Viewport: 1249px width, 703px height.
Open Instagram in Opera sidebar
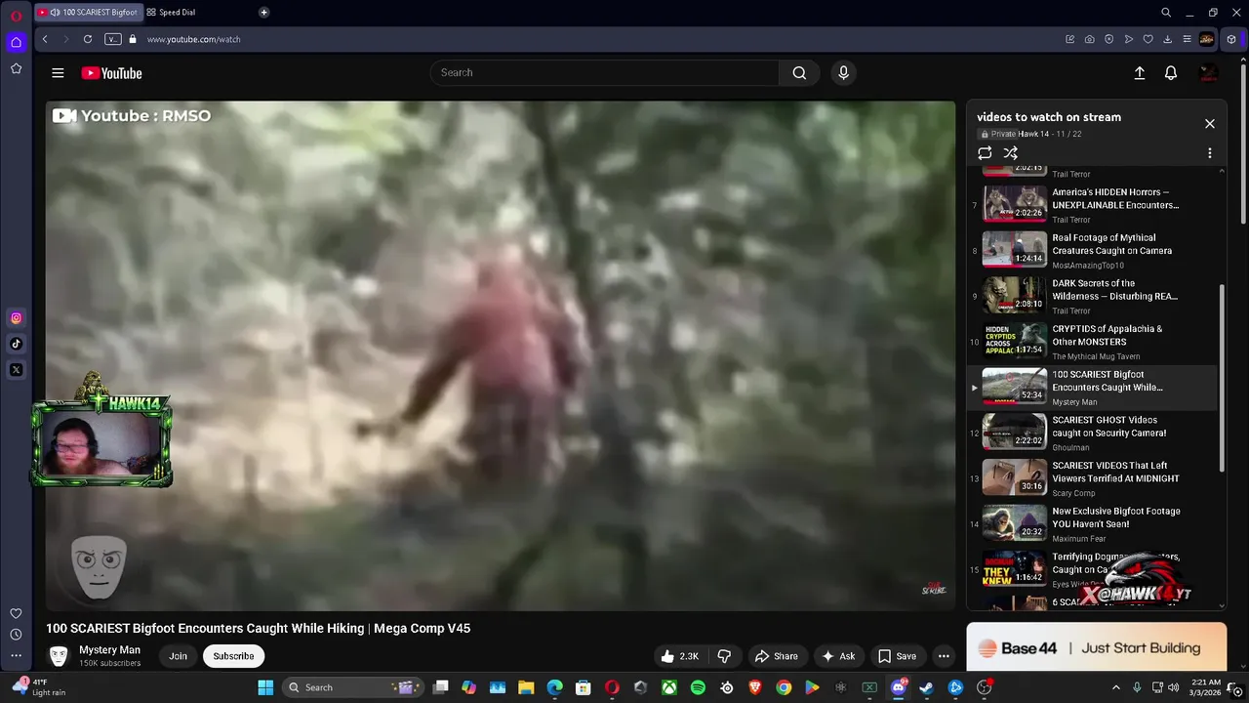16,318
